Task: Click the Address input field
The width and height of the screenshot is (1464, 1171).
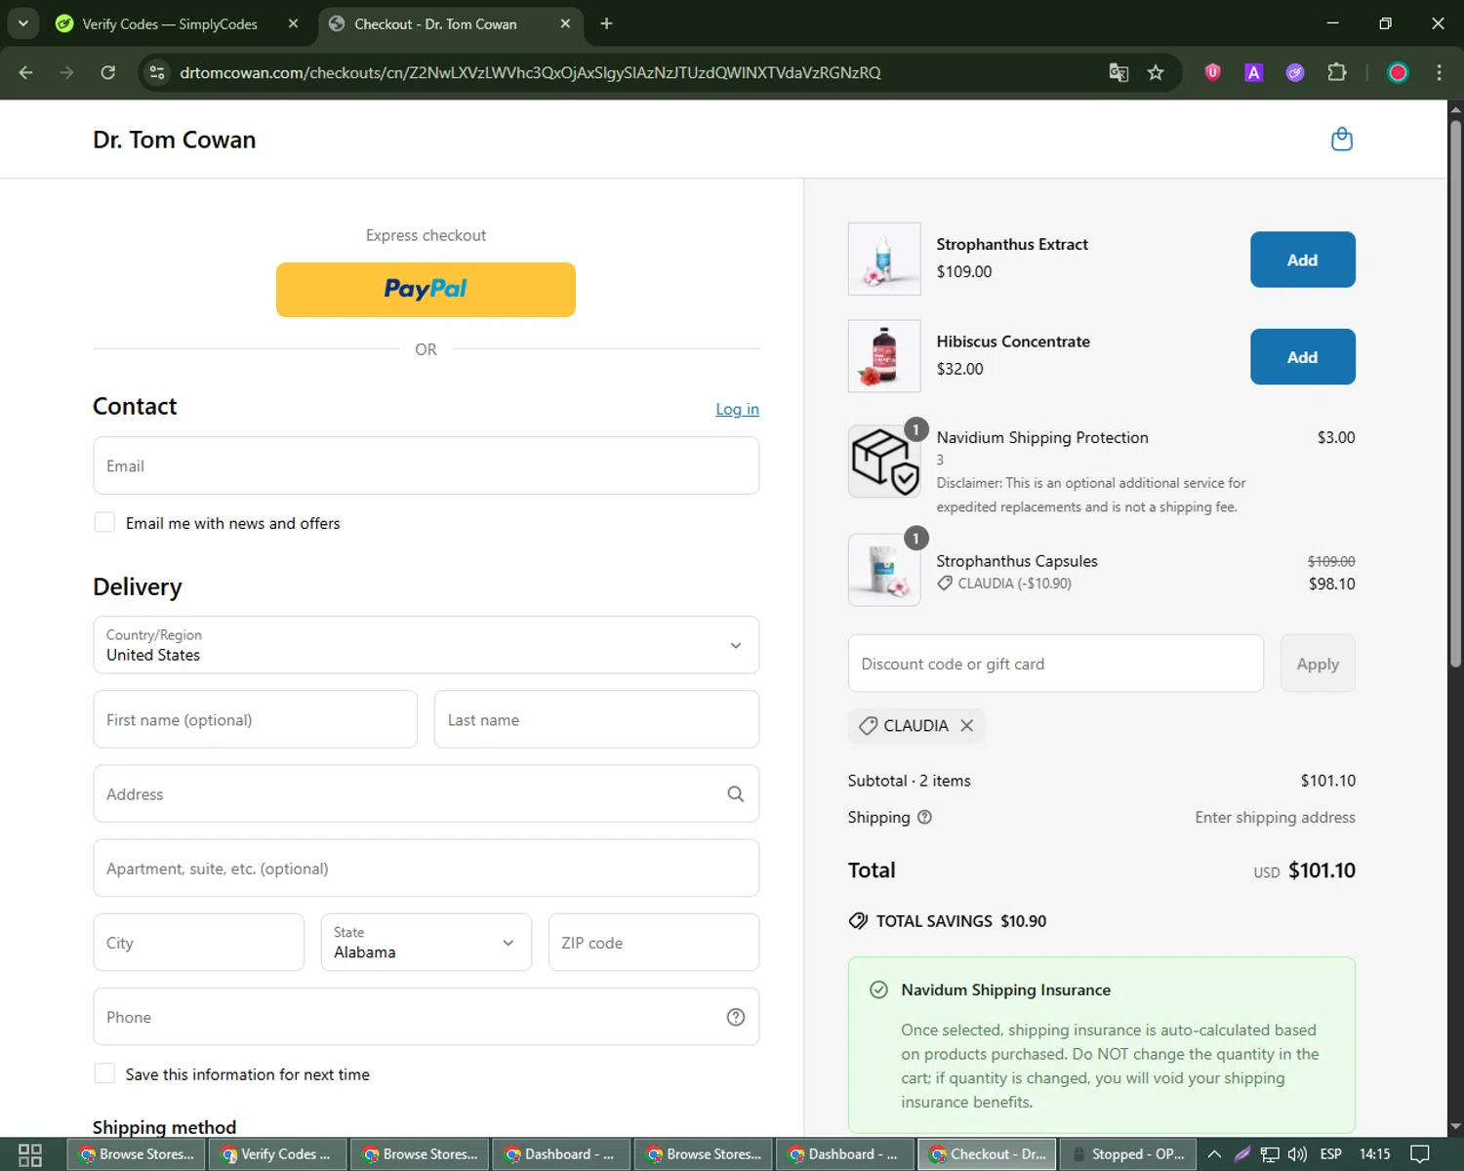Action: (x=426, y=794)
